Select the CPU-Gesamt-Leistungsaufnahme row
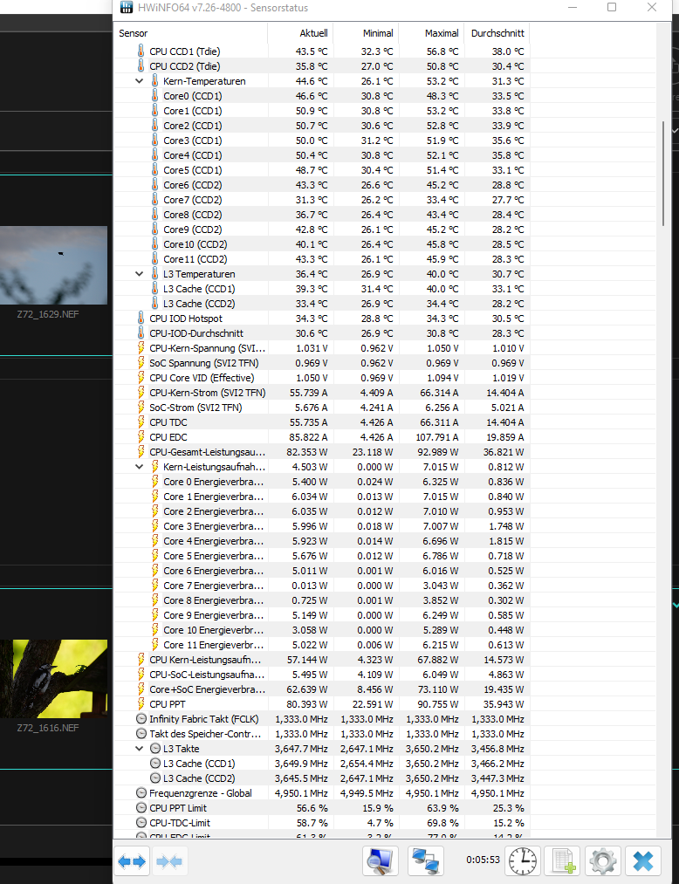Image resolution: width=679 pixels, height=884 pixels. [x=321, y=451]
